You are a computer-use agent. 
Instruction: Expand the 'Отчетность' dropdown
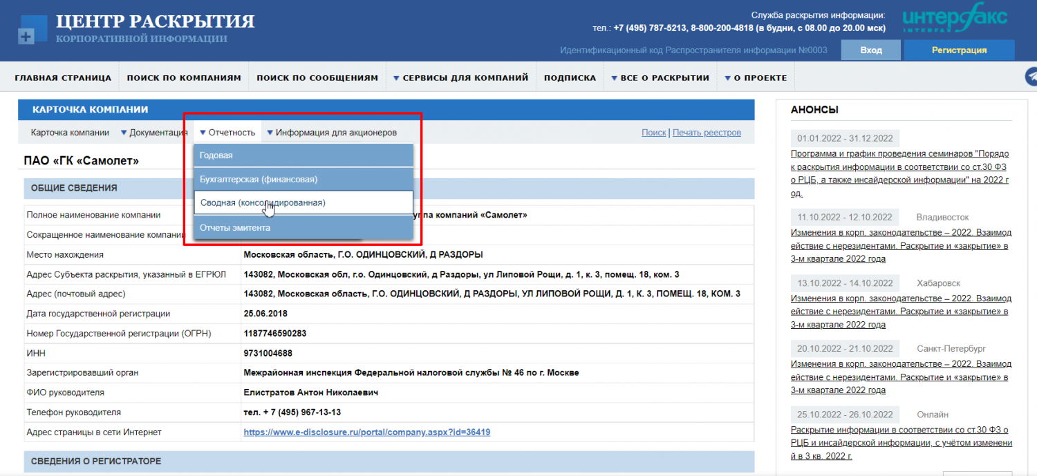227,133
